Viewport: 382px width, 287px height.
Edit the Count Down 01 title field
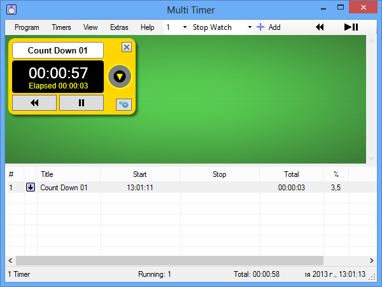pos(58,50)
